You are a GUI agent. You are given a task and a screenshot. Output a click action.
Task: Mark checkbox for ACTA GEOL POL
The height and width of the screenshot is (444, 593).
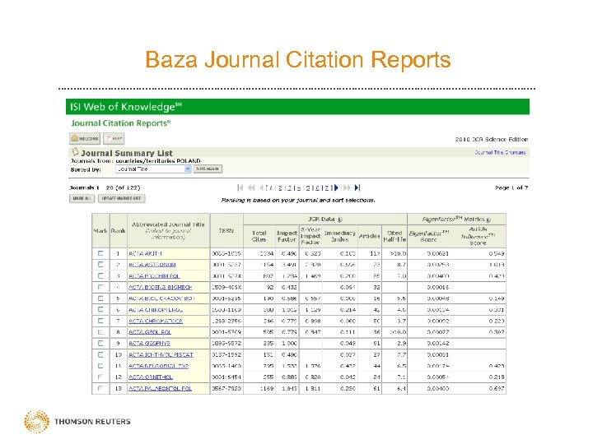point(100,332)
